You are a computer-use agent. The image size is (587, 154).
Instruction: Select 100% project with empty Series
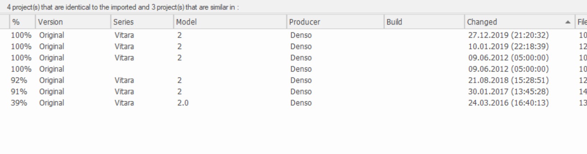click(x=52, y=69)
